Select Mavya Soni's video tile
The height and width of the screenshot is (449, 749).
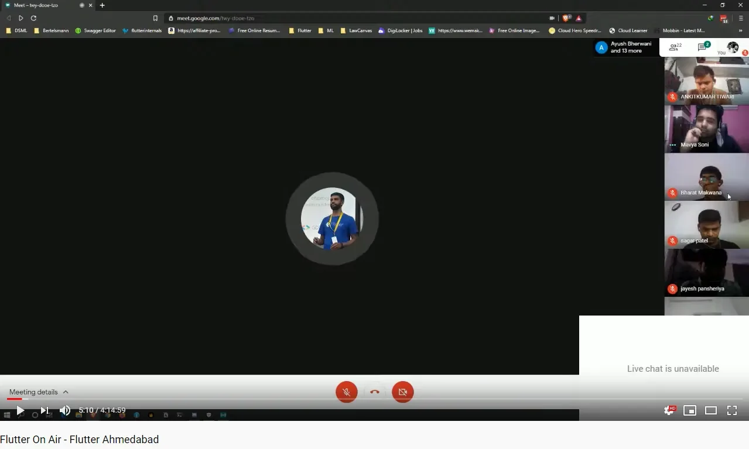tap(706, 129)
